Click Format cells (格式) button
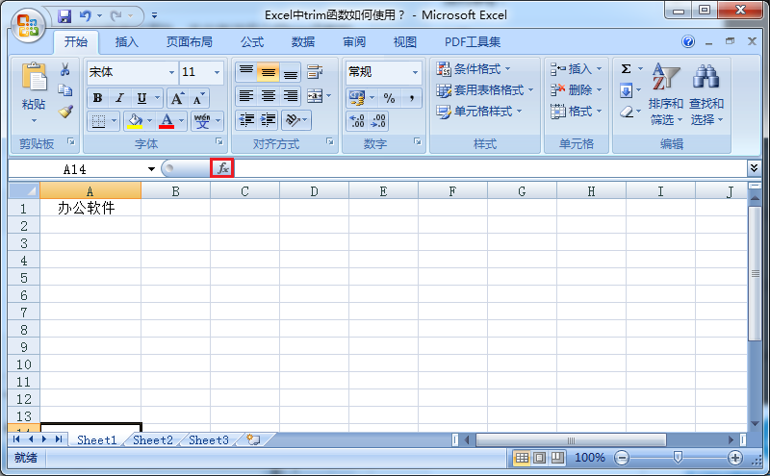 (x=576, y=112)
